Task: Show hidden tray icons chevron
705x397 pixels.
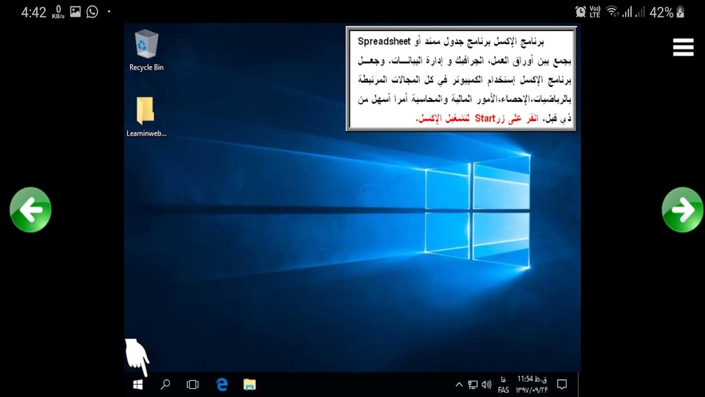Action: pyautogui.click(x=459, y=385)
